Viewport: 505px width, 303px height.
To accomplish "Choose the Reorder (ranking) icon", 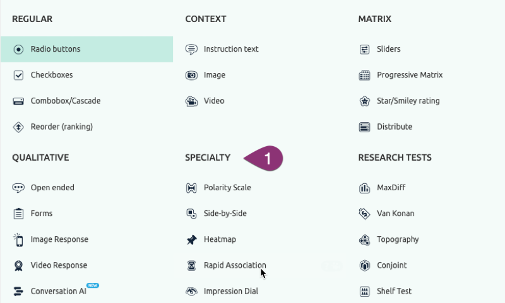I will click(x=18, y=127).
